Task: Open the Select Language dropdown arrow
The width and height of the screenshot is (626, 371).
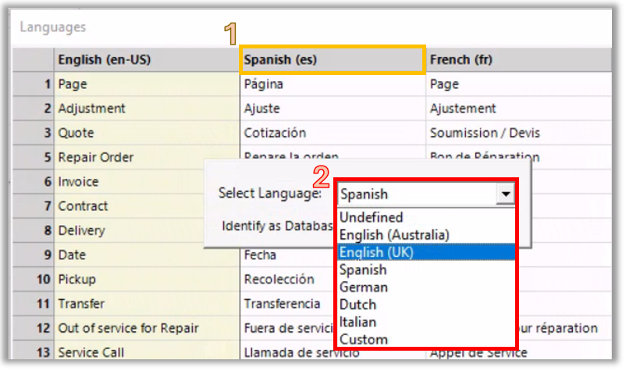Action: 507,194
